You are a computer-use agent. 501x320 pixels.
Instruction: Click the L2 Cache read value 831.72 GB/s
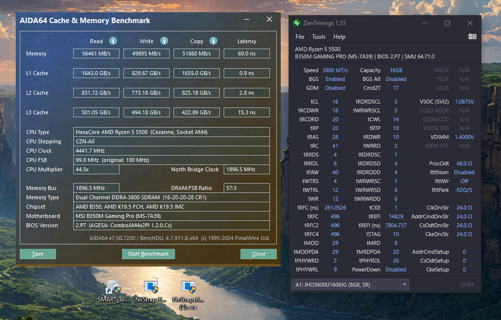[x=96, y=93]
